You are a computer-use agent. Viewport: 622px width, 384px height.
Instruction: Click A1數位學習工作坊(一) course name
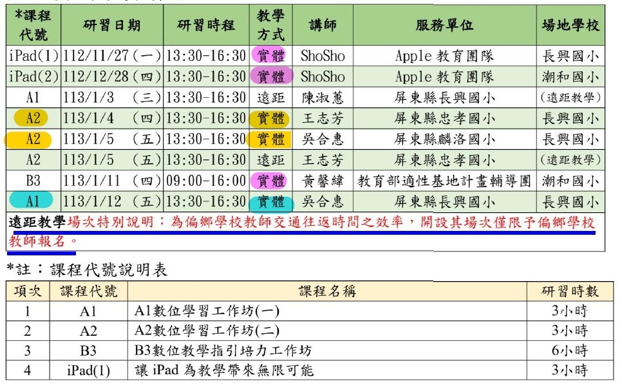(x=207, y=311)
